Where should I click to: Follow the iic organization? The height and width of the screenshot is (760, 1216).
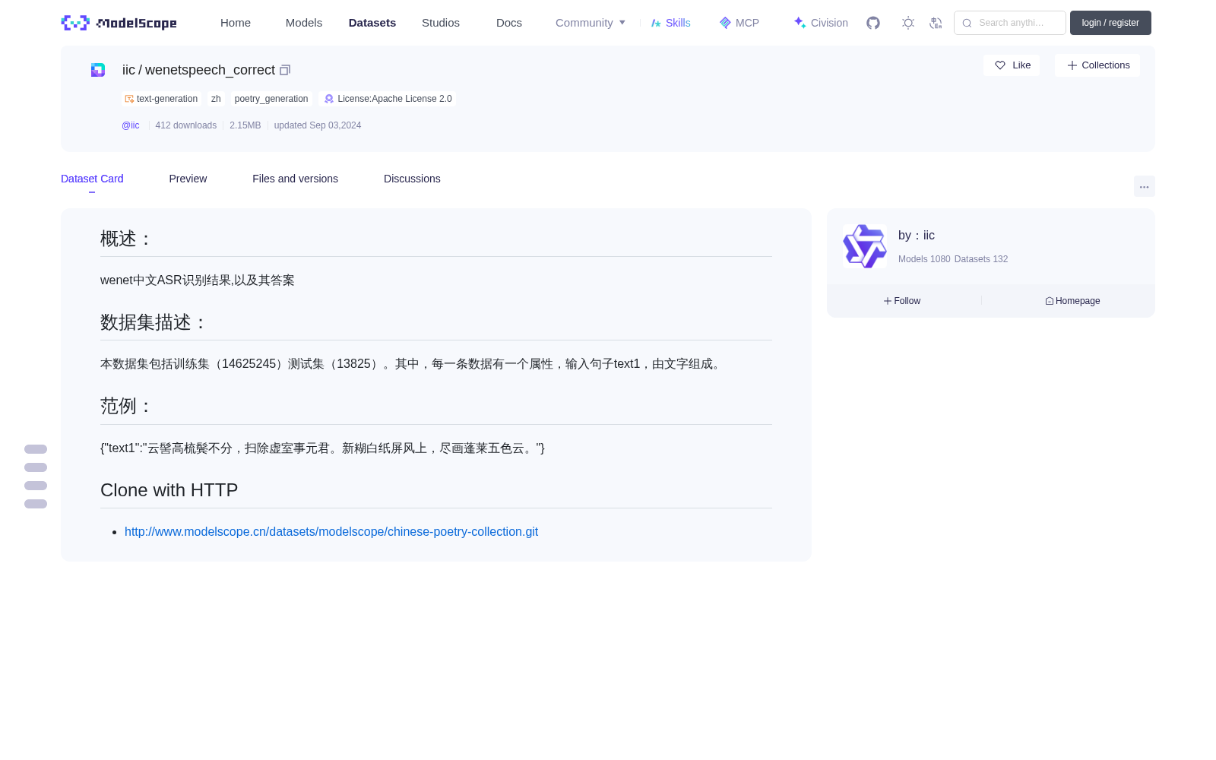coord(902,301)
